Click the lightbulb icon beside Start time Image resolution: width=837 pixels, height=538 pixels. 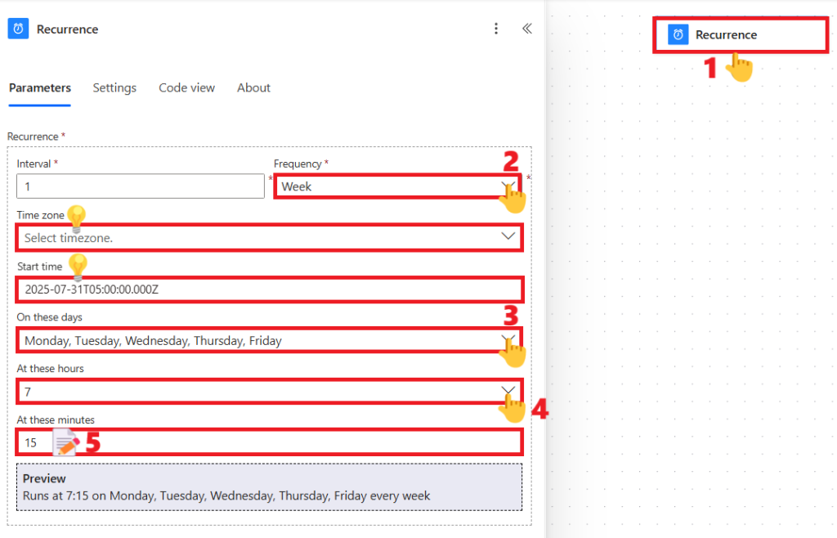click(77, 267)
